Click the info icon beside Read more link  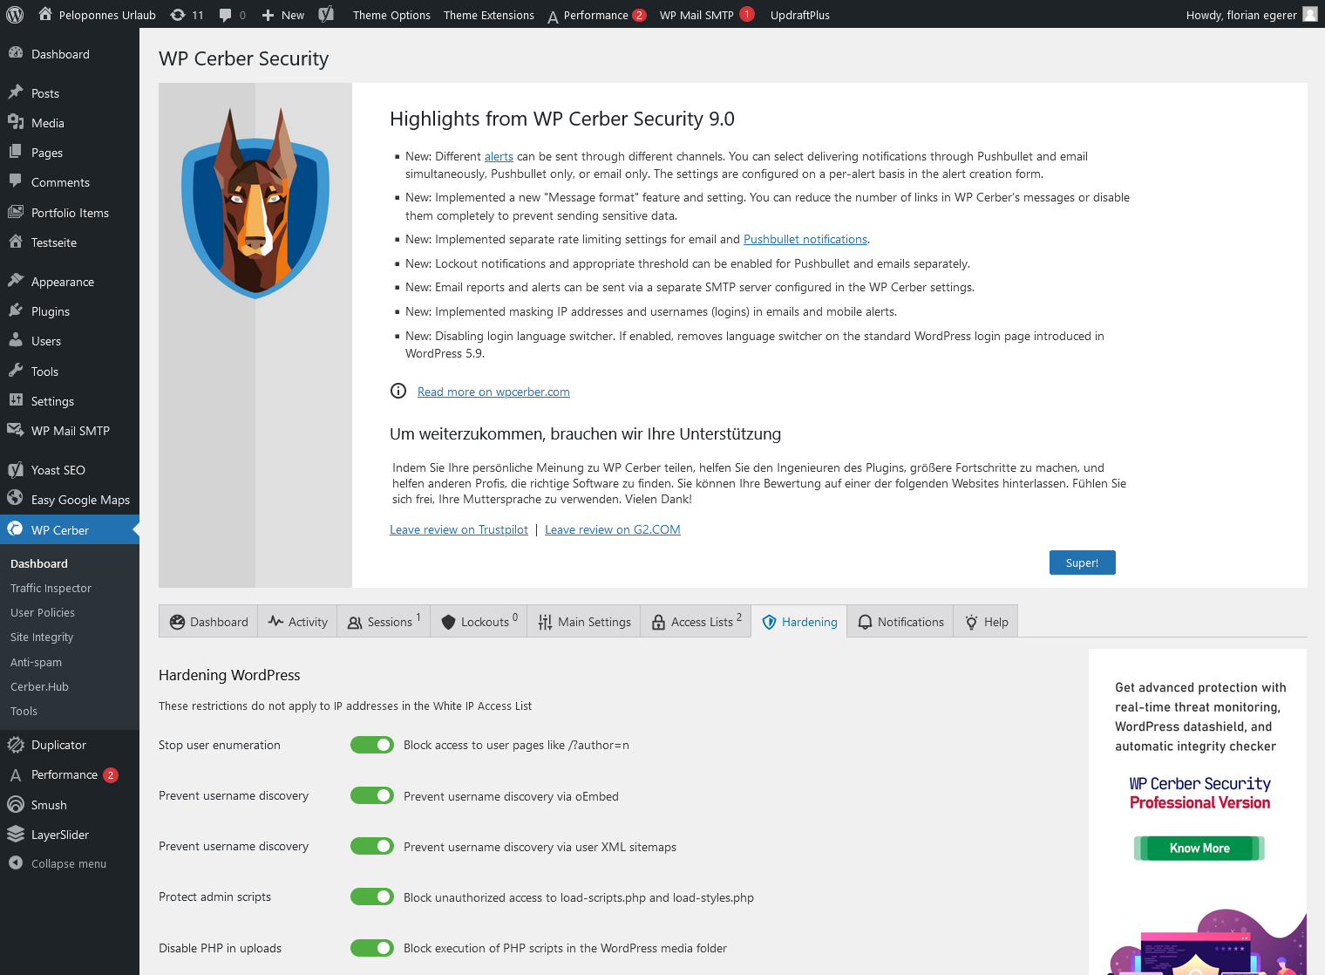click(398, 391)
